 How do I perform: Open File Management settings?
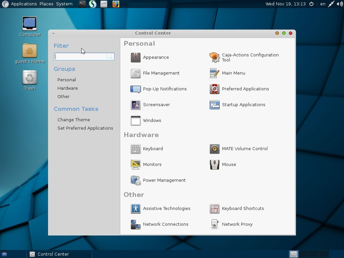[155, 73]
